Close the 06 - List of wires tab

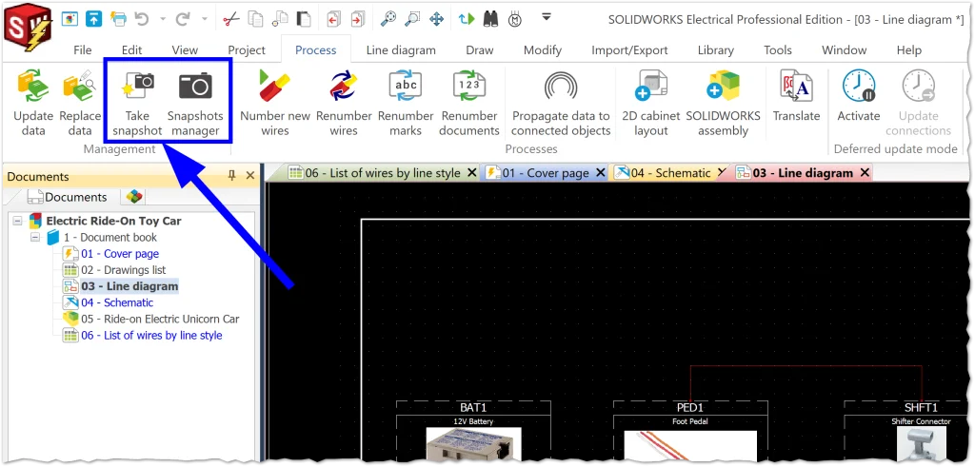468,173
